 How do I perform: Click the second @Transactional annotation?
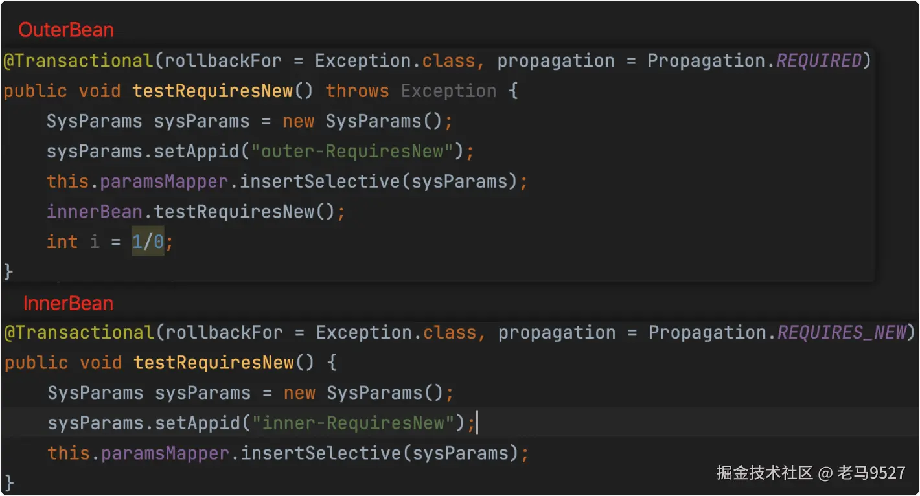[x=79, y=333]
